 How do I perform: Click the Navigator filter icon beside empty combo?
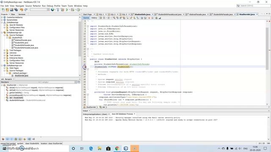tap(79, 82)
